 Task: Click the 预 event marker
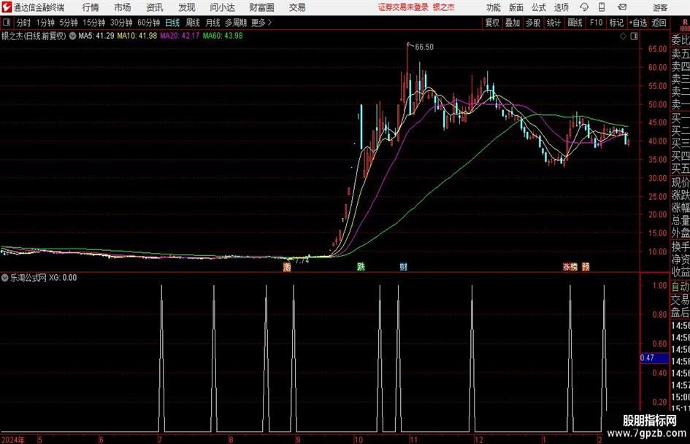(586, 267)
